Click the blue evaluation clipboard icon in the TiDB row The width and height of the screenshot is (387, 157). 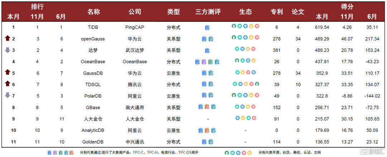[x=207, y=28]
